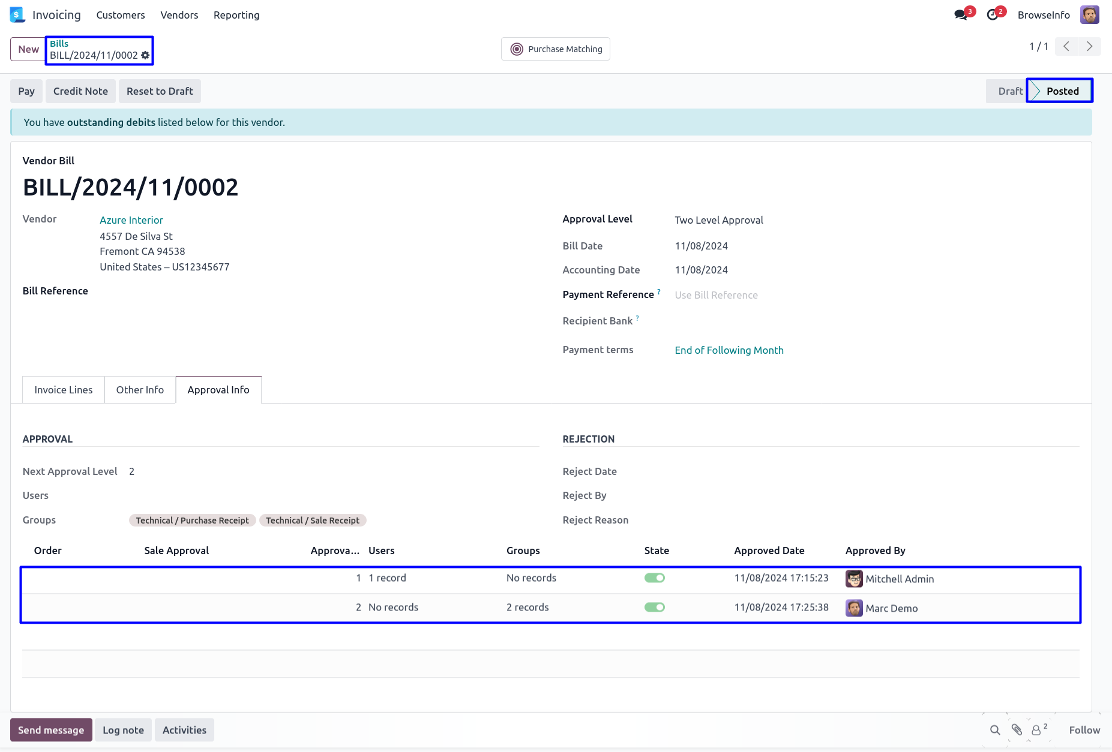Go to the next record arrow
Screen dimensions: 1112x752
tap(1089, 46)
